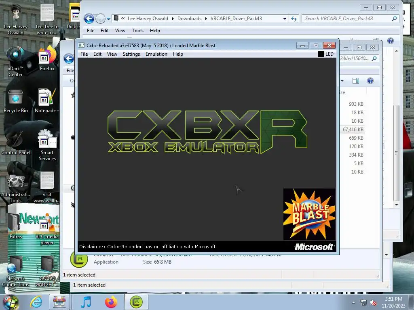414x310 pixels.
Task: Open Control Panel desktop icon
Action: (x=16, y=142)
